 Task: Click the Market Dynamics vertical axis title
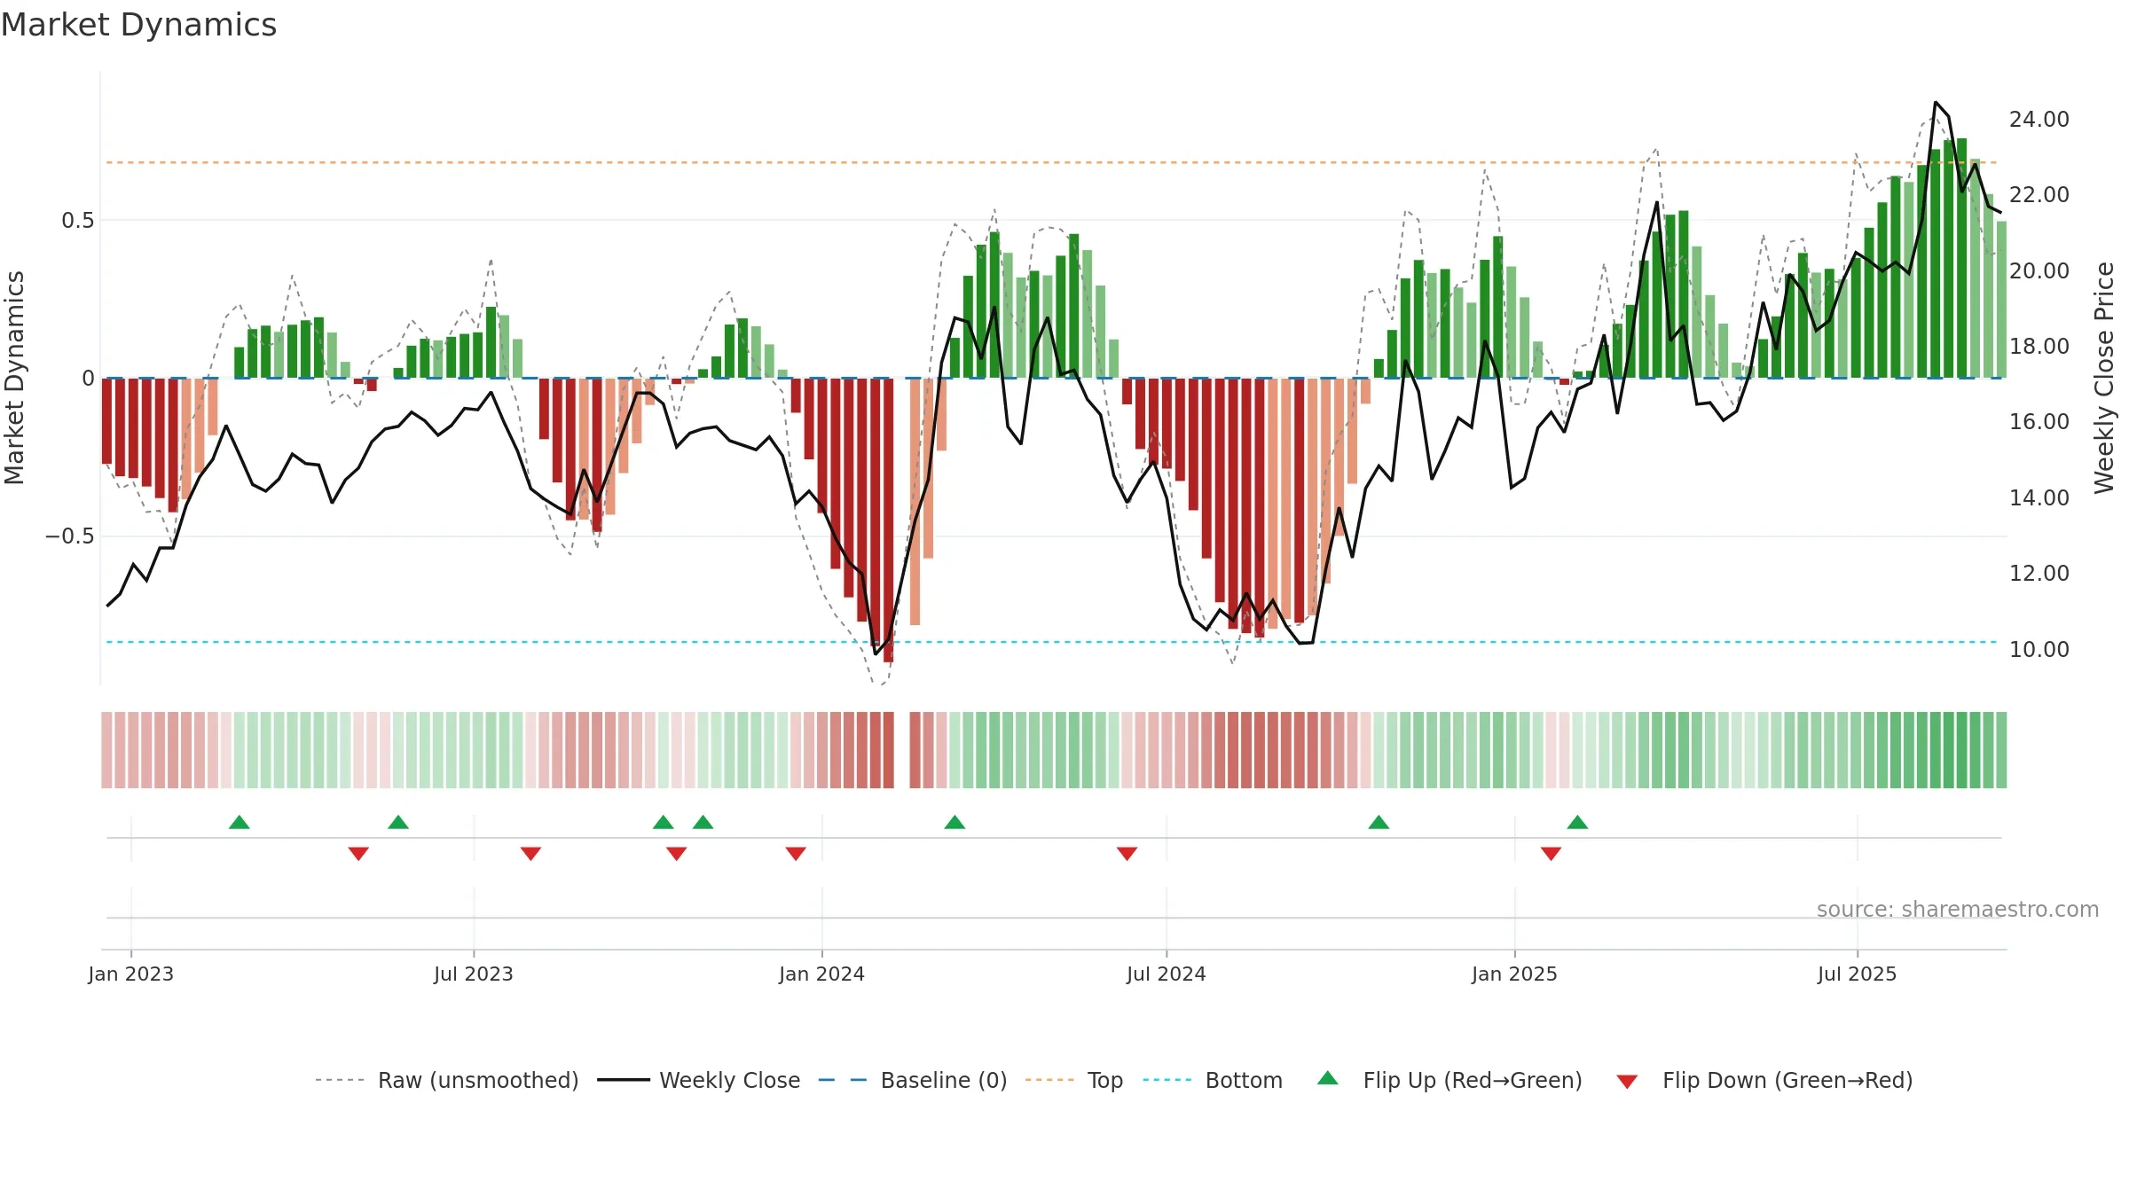pos(14,378)
